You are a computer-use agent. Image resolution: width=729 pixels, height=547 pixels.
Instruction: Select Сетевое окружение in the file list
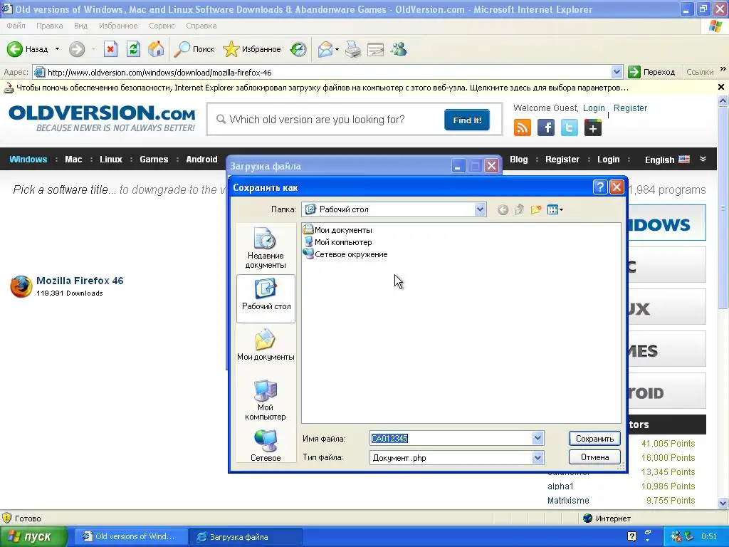345,254
